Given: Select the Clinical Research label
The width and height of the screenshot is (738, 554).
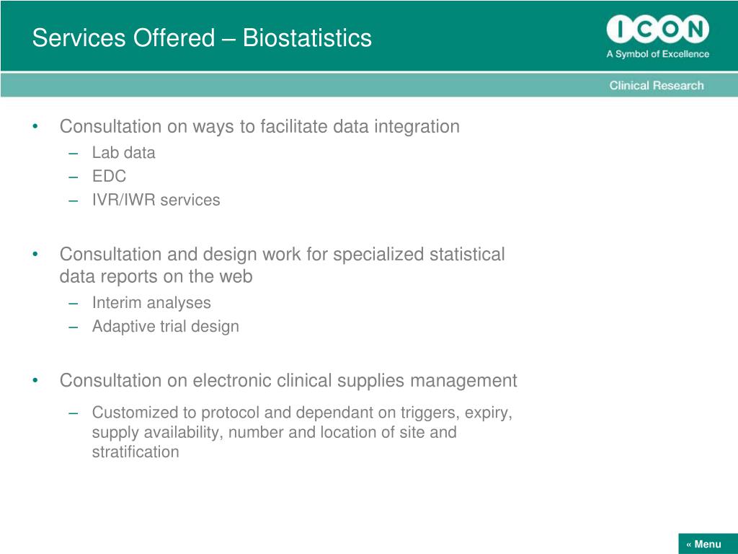Looking at the screenshot, I should [657, 85].
